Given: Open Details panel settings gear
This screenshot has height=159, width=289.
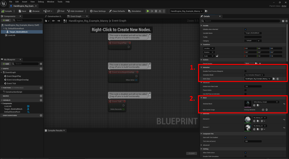Looking at the screenshot, I should pyautogui.click(x=286, y=21).
